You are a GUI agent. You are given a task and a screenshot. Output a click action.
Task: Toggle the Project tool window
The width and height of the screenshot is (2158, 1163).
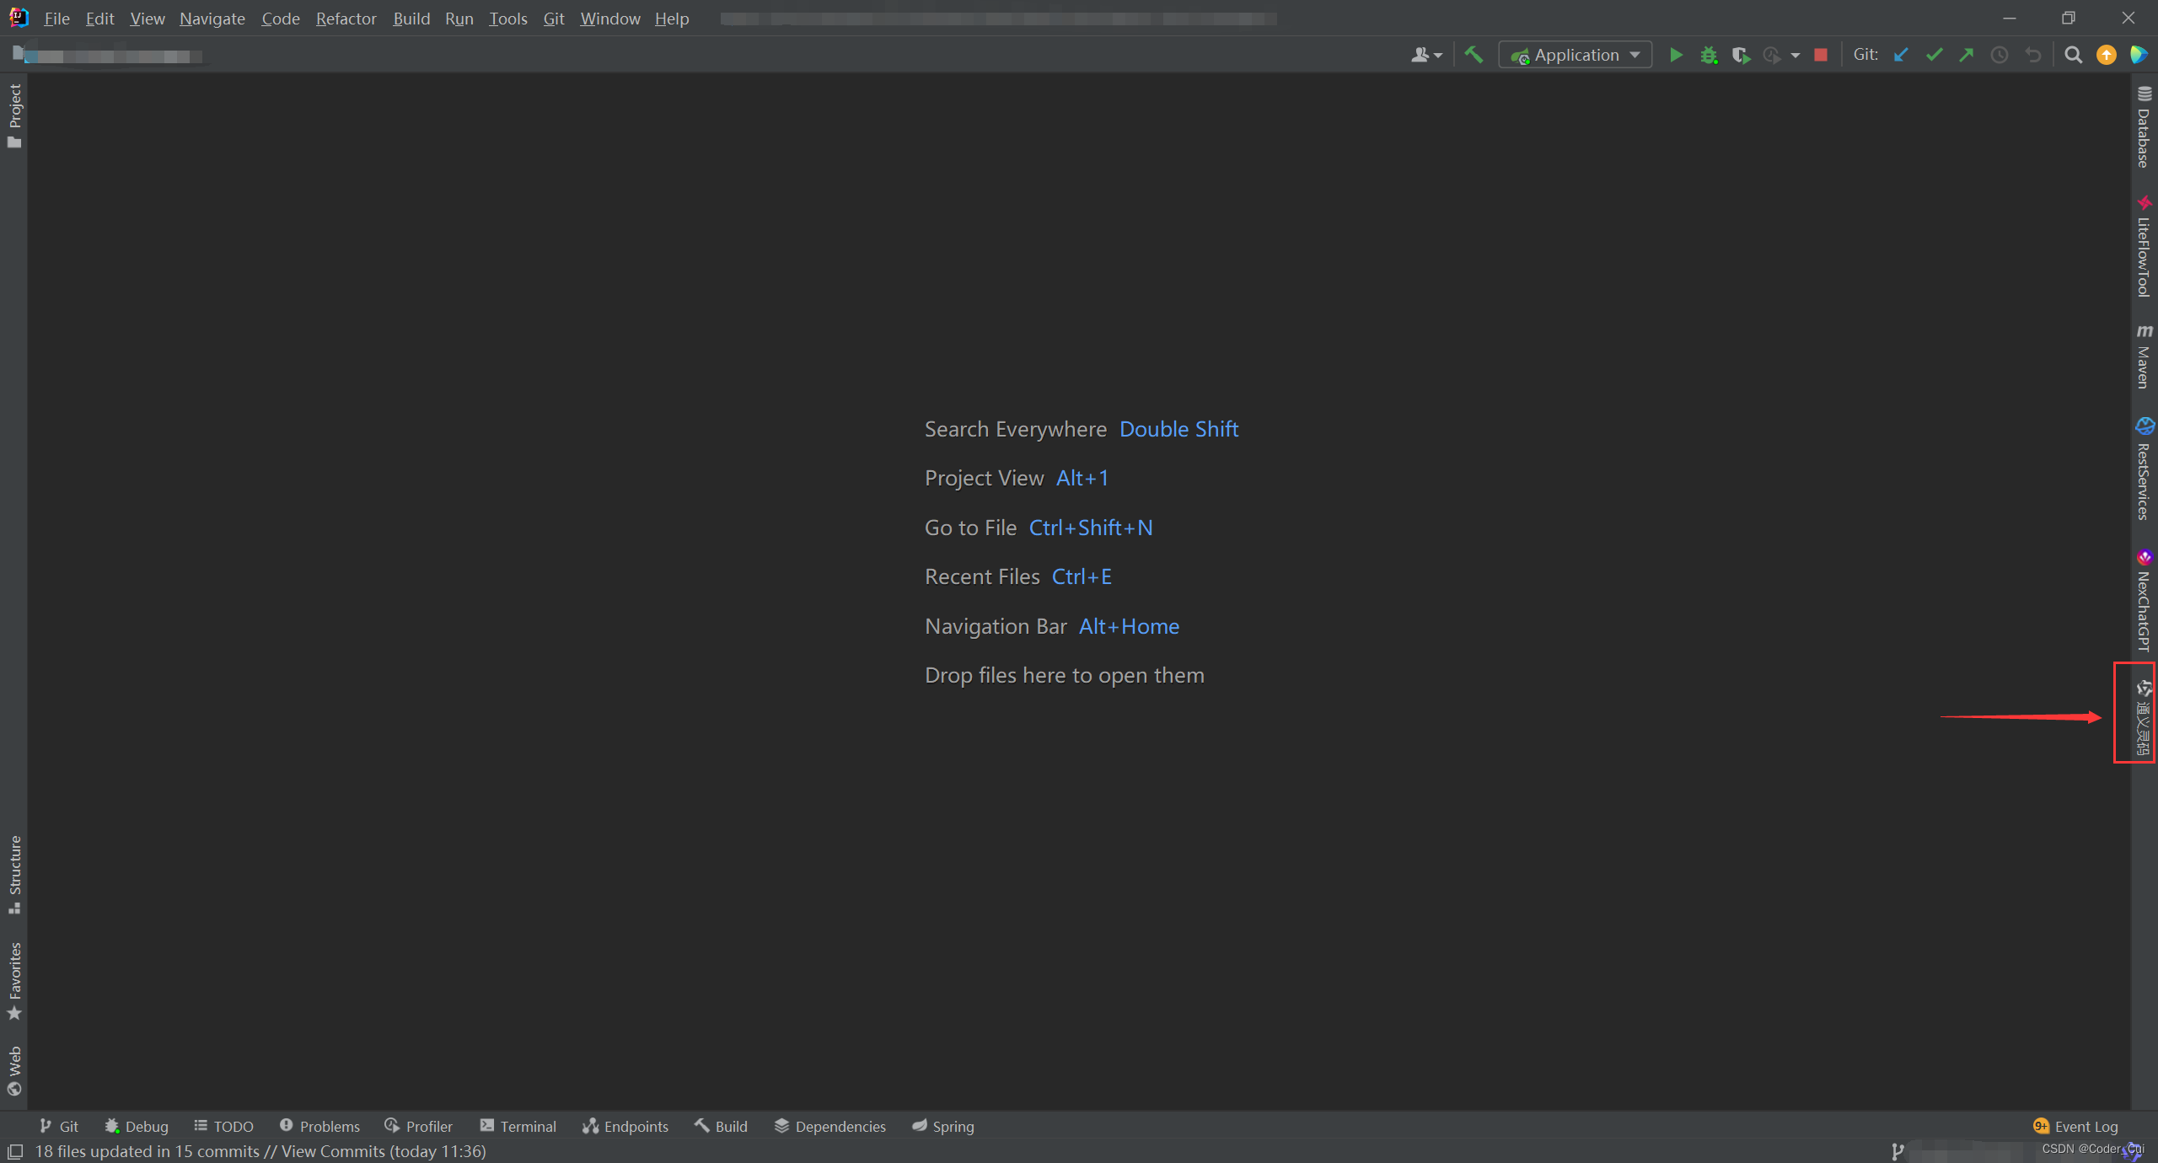click(x=14, y=115)
